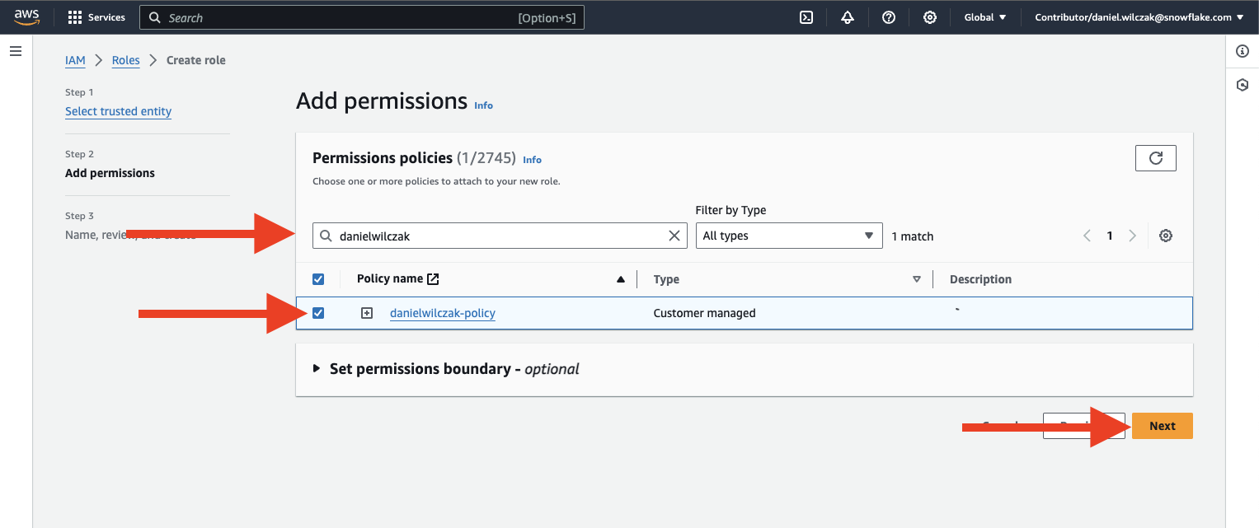Screen dimensions: 1259x528
Task: Click the AWS logo home icon
Action: pos(27,16)
